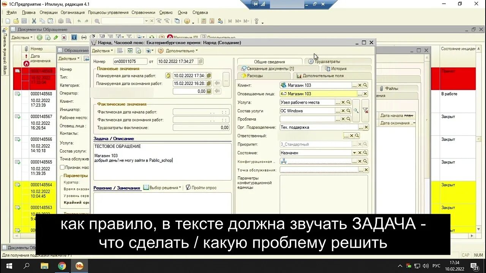Clear the Услуга field

pyautogui.click(x=343, y=102)
